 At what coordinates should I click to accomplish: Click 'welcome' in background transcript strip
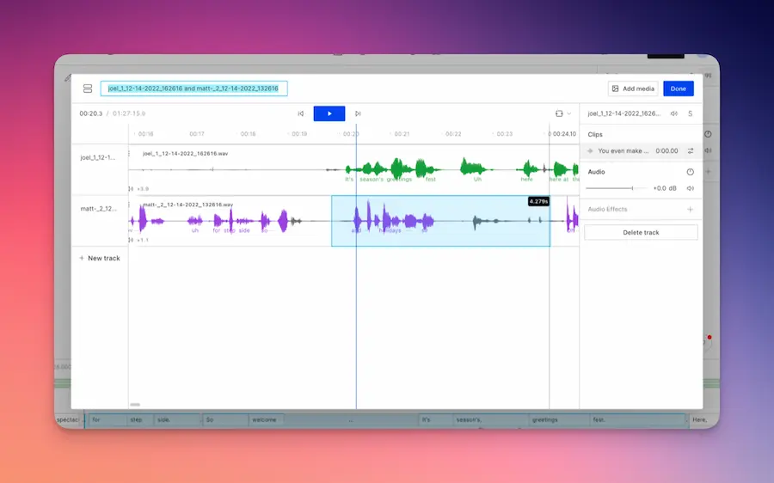pyautogui.click(x=264, y=420)
